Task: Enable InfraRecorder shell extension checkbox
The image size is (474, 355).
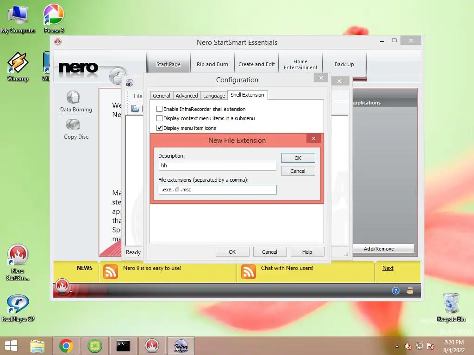Action: click(x=159, y=109)
